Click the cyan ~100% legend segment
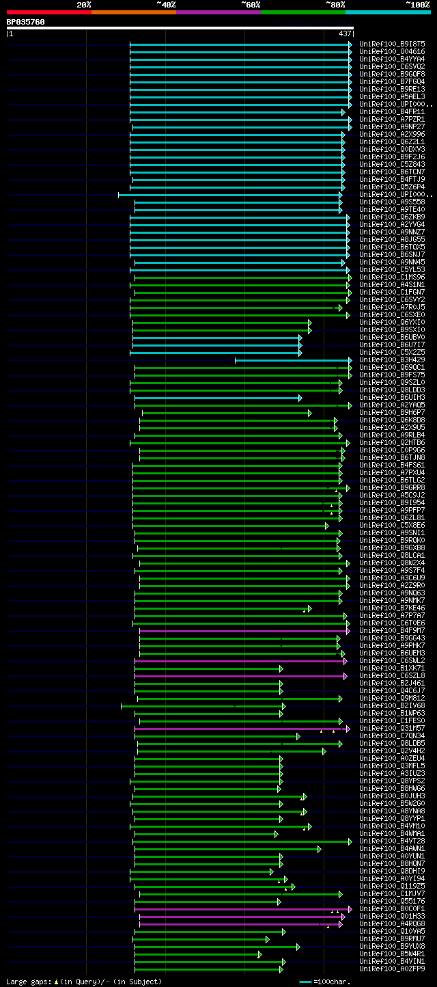Viewport: 437px width, 987px height. coord(388,12)
